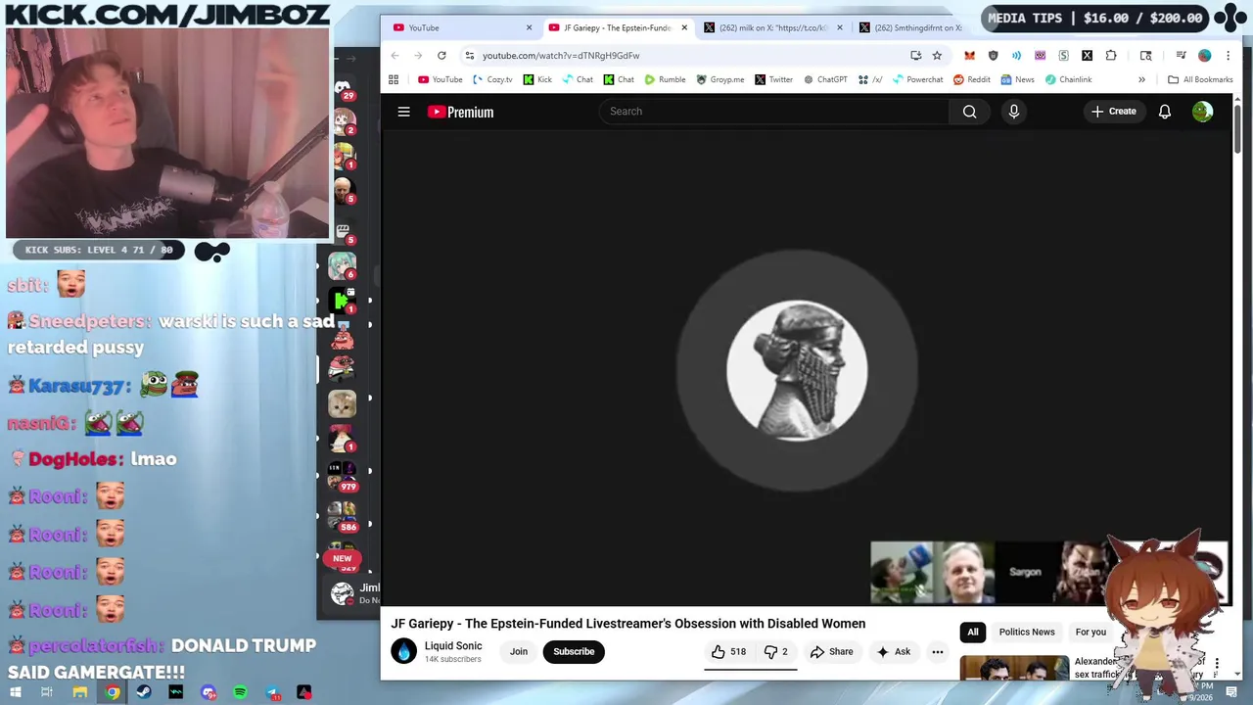The height and width of the screenshot is (705, 1253).
Task: Like the video with thumbs up 518
Action: 728,652
